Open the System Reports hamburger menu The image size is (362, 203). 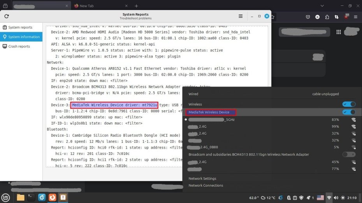pos(241,16)
